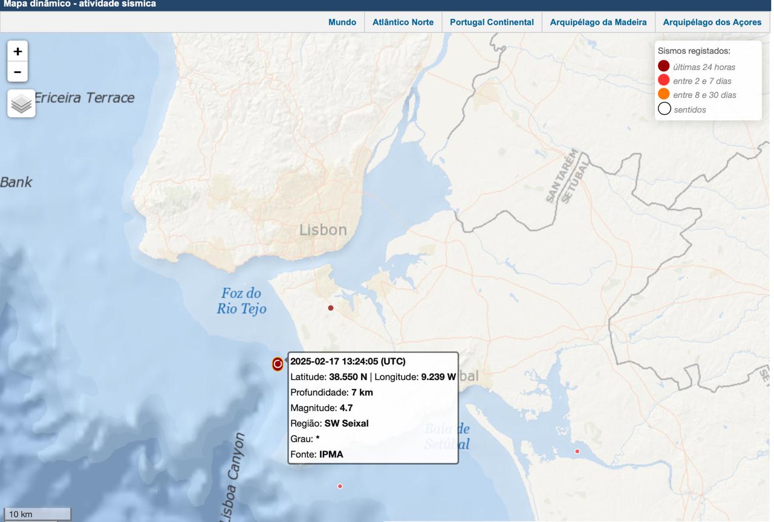Click the 10 km scale bar
Screen dimensions: 774x522
36,514
